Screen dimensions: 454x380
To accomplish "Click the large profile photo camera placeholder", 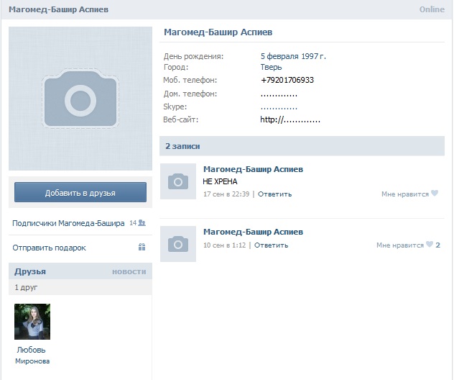I will point(80,99).
